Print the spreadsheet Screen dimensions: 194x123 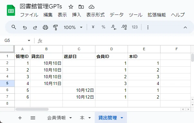click(x=45, y=27)
